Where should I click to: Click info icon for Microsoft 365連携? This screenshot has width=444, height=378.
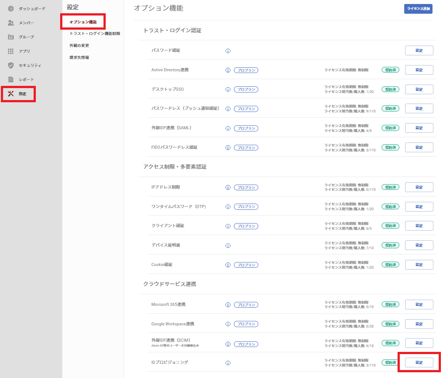(228, 305)
